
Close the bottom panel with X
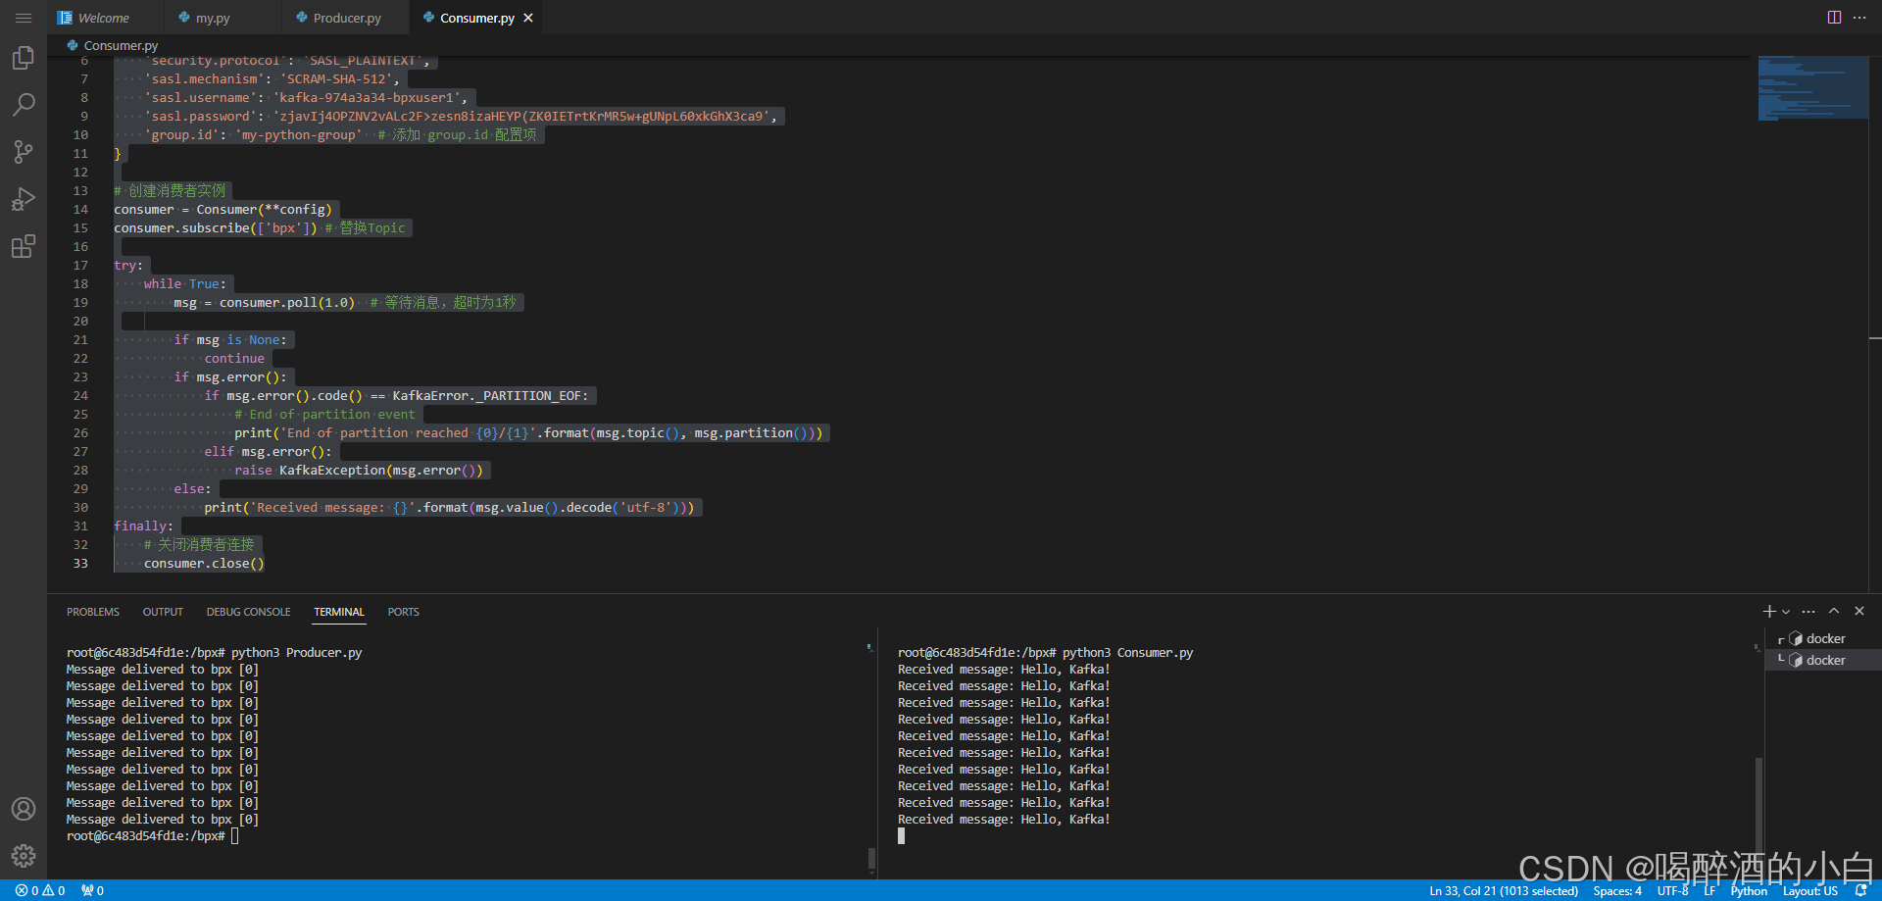[1859, 611]
